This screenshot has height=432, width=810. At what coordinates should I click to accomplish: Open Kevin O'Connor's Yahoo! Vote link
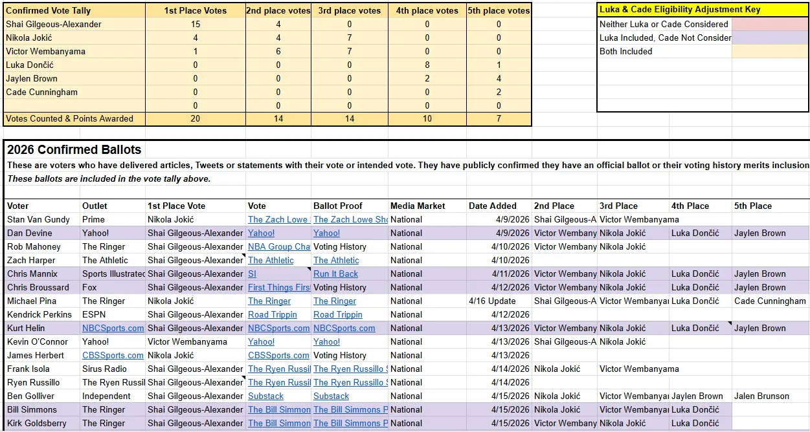click(261, 341)
